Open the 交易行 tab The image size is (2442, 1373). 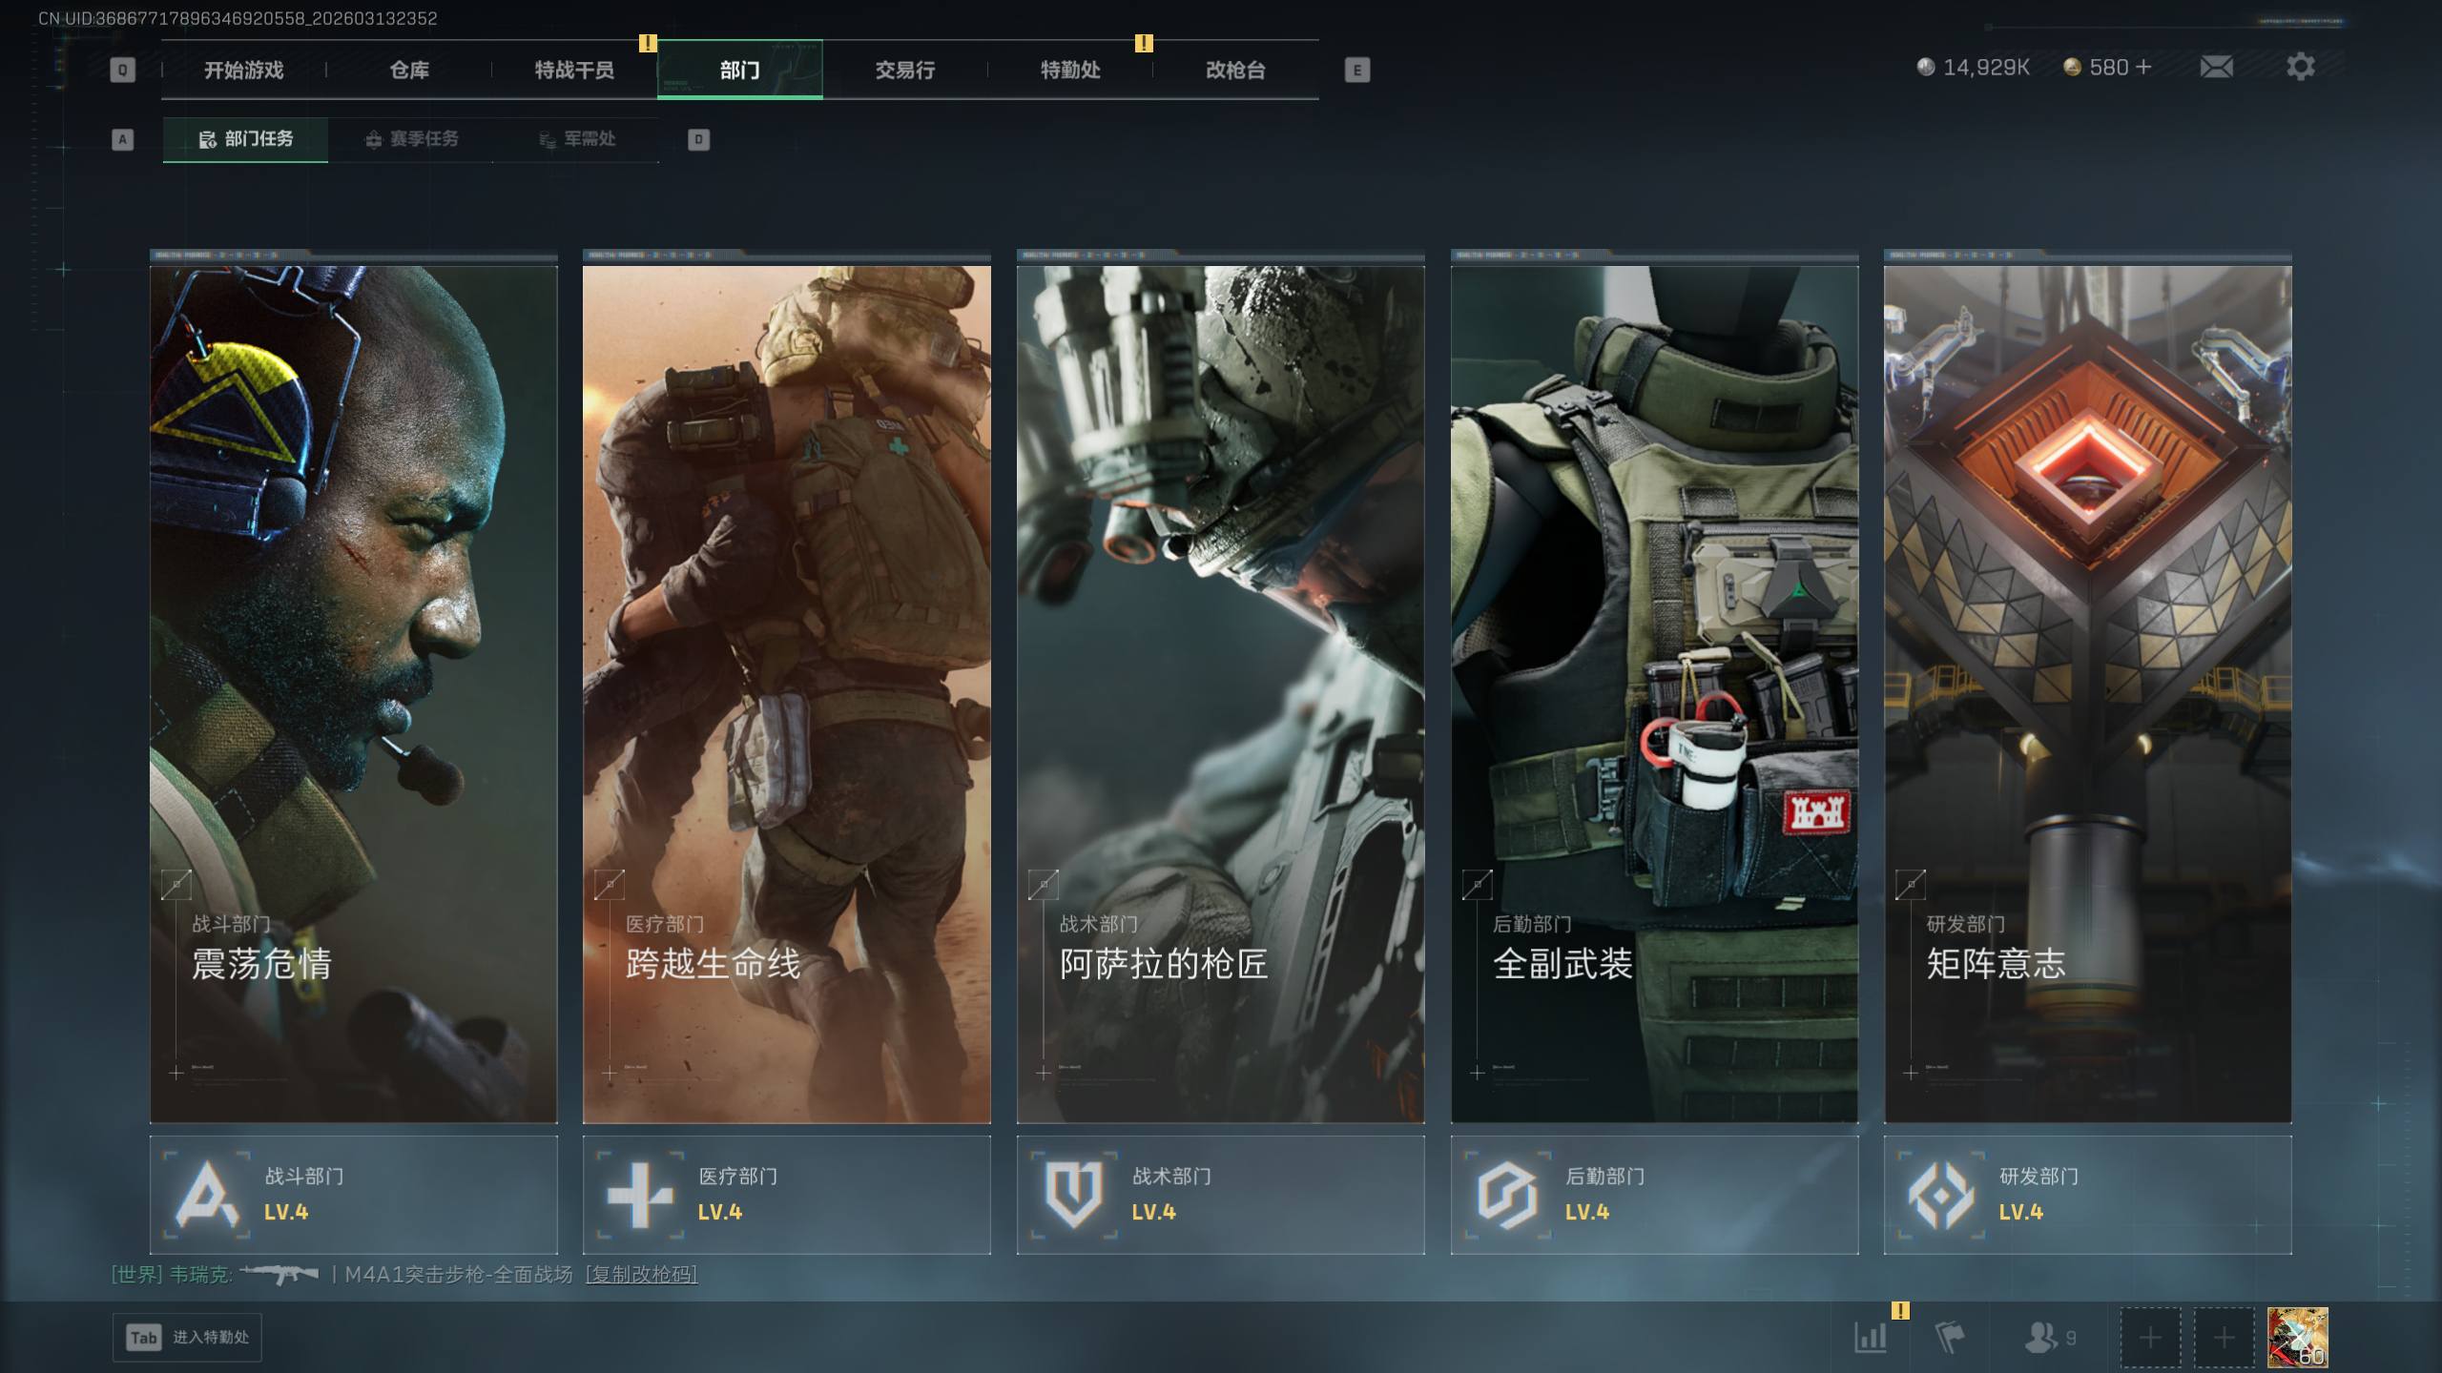click(x=904, y=70)
